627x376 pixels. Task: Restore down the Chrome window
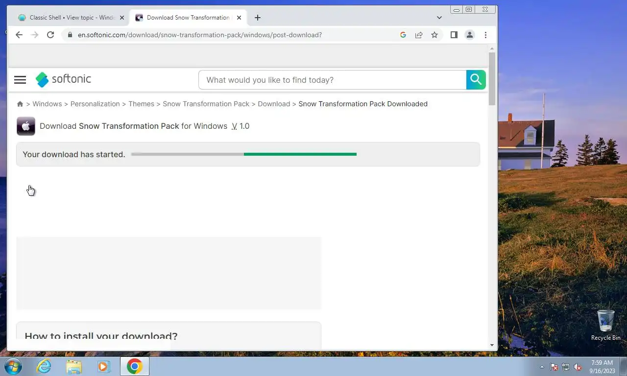[x=469, y=9]
